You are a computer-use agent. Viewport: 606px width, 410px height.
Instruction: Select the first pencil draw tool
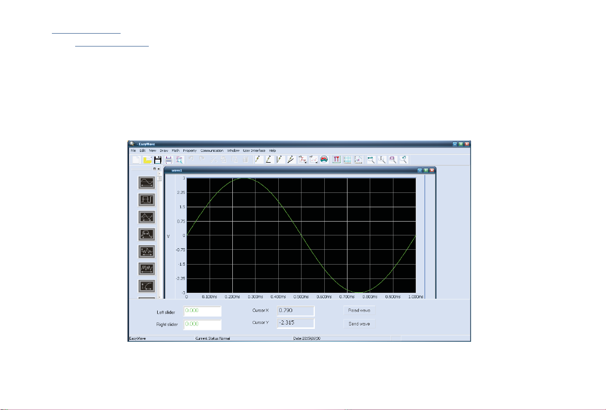tap(257, 159)
